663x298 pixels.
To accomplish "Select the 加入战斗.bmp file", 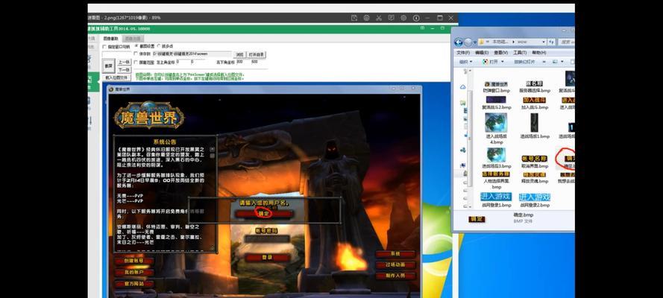I will point(535,103).
